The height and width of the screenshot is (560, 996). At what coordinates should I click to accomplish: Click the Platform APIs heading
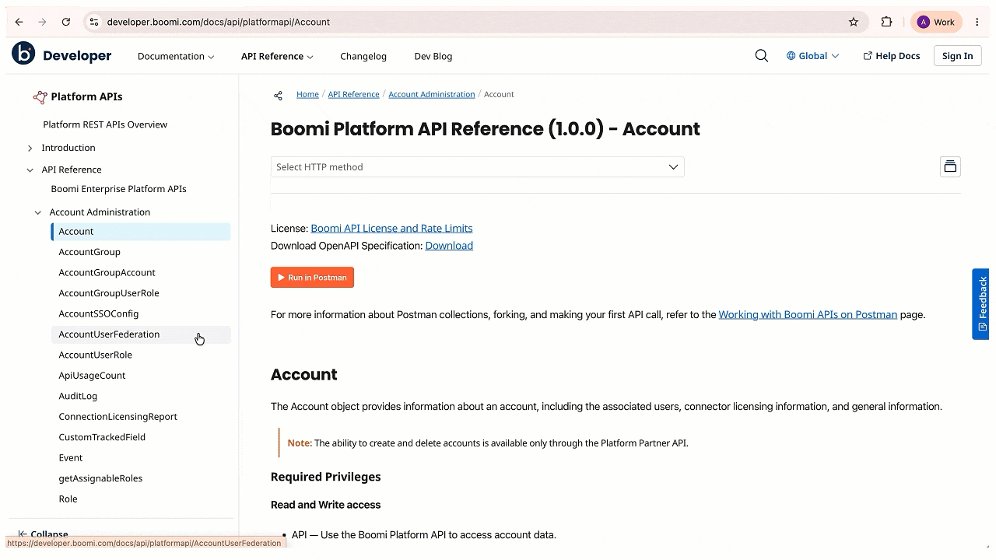click(x=86, y=96)
